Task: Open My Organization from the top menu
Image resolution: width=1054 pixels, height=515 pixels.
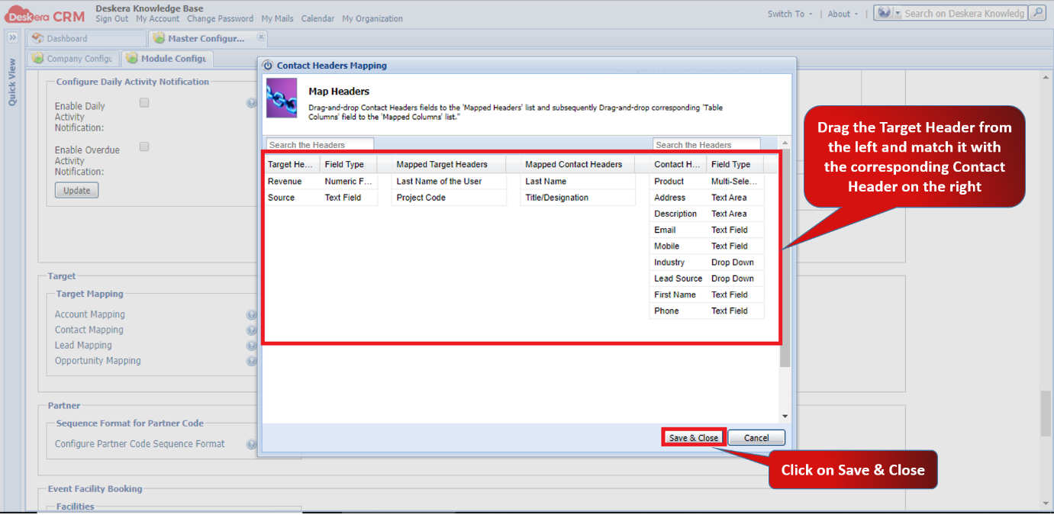Action: 372,18
